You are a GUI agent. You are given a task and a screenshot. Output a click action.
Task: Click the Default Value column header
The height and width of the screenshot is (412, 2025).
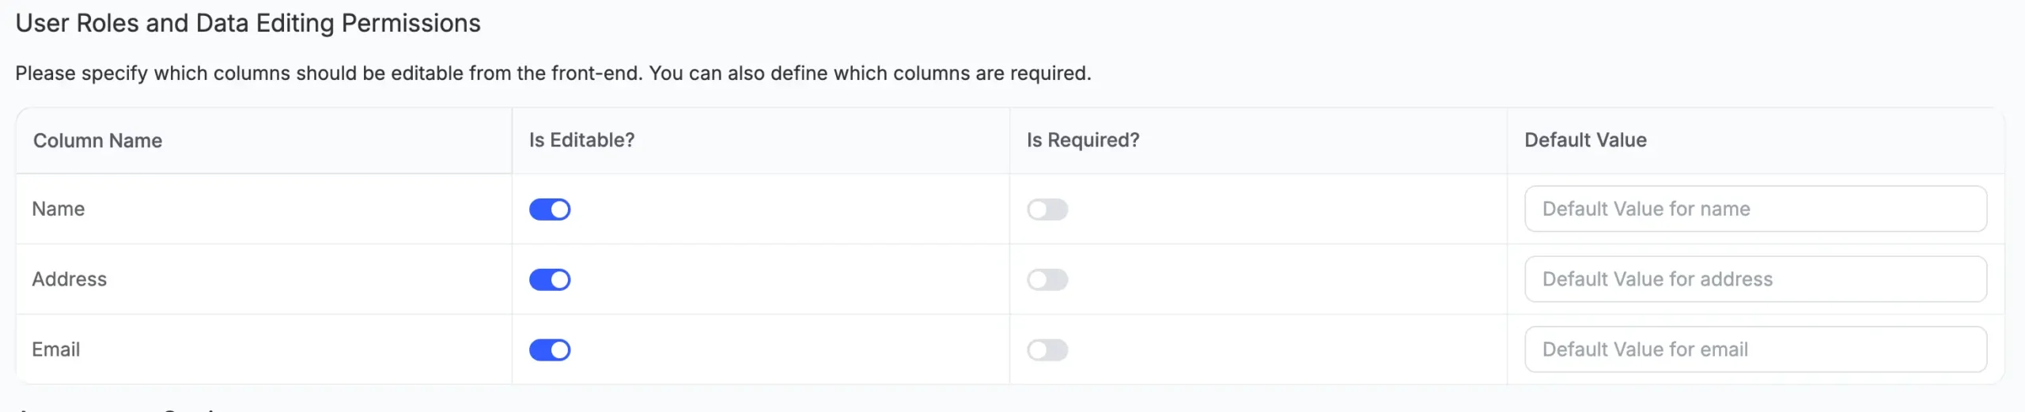[x=1585, y=140]
